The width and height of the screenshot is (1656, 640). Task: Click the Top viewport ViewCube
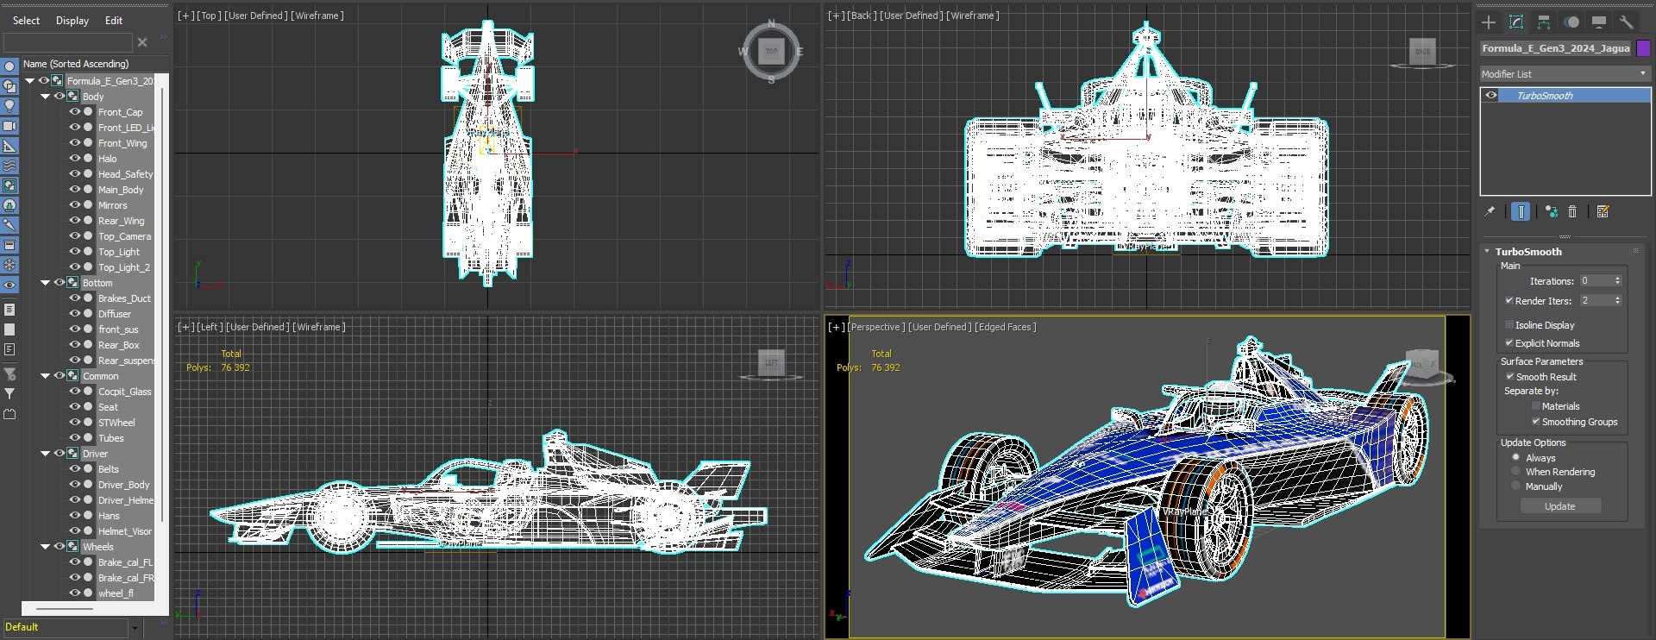pyautogui.click(x=771, y=52)
